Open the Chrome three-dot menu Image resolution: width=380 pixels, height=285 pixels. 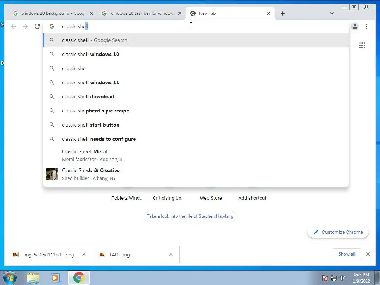point(367,26)
